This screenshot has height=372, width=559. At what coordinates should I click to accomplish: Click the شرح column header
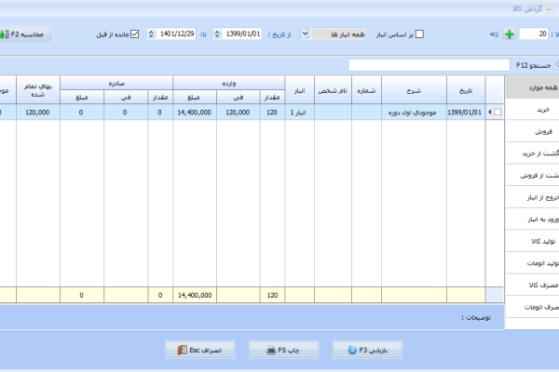[x=414, y=90]
